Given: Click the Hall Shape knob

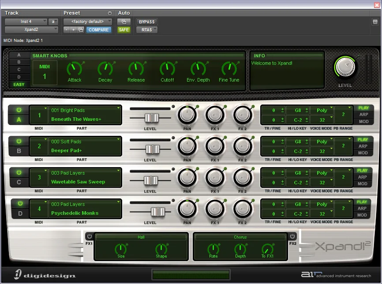Looking at the screenshot, I should [161, 249].
